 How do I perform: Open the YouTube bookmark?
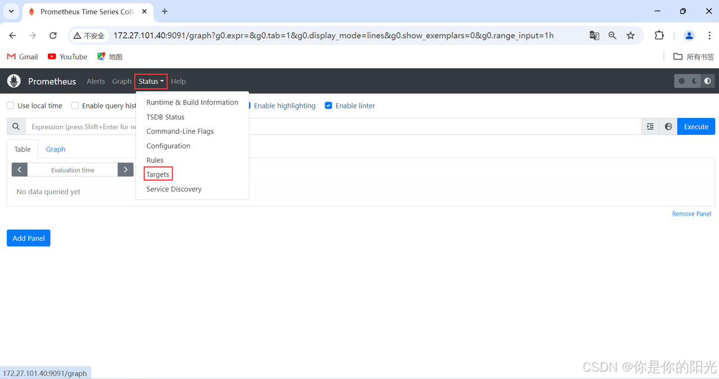67,57
